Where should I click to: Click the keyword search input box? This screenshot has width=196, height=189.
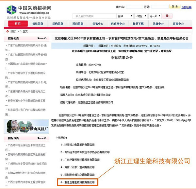pyautogui.click(x=94, y=16)
